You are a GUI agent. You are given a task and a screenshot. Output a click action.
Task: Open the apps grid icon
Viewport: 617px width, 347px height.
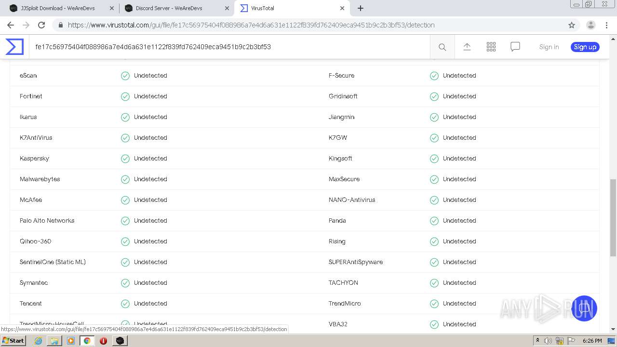(x=491, y=47)
